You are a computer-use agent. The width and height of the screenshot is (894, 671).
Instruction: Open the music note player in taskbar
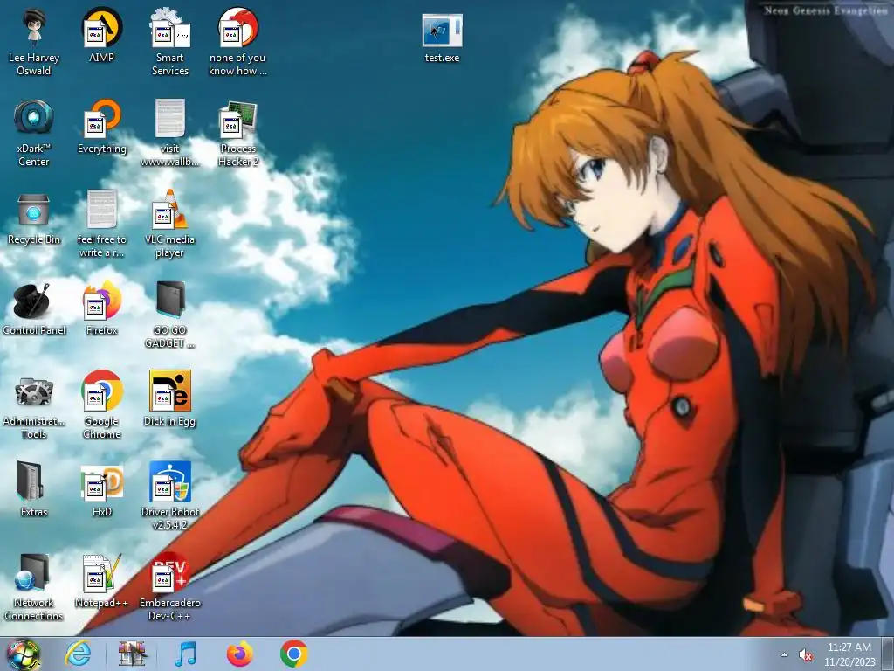coord(185,654)
